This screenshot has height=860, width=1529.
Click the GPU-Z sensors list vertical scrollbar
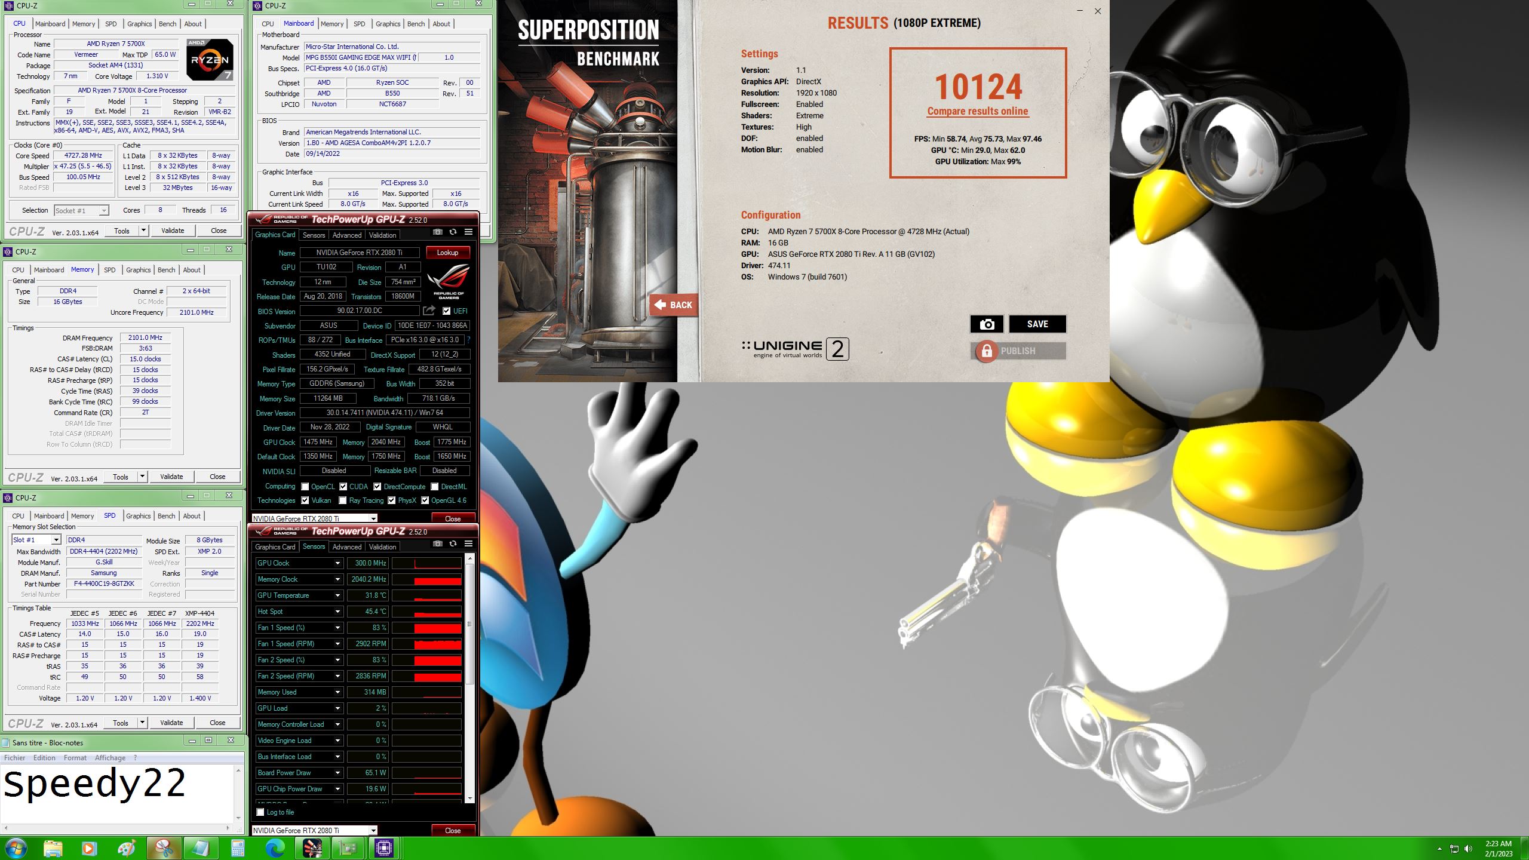[x=469, y=678]
